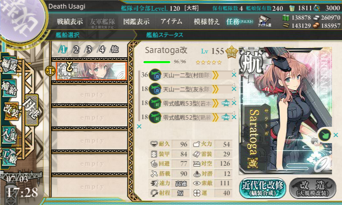Open the 補給 resupply side icon
Viewport: 342px width, 205px height.
click(x=9, y=88)
